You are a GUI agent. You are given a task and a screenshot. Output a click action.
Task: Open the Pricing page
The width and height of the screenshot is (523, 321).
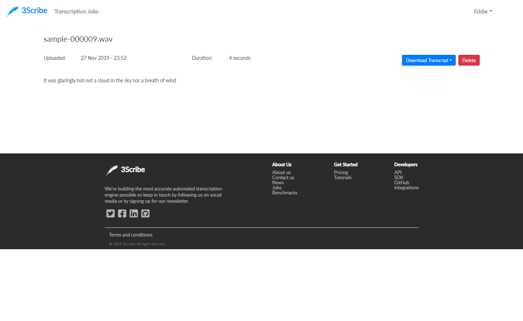[x=341, y=172]
